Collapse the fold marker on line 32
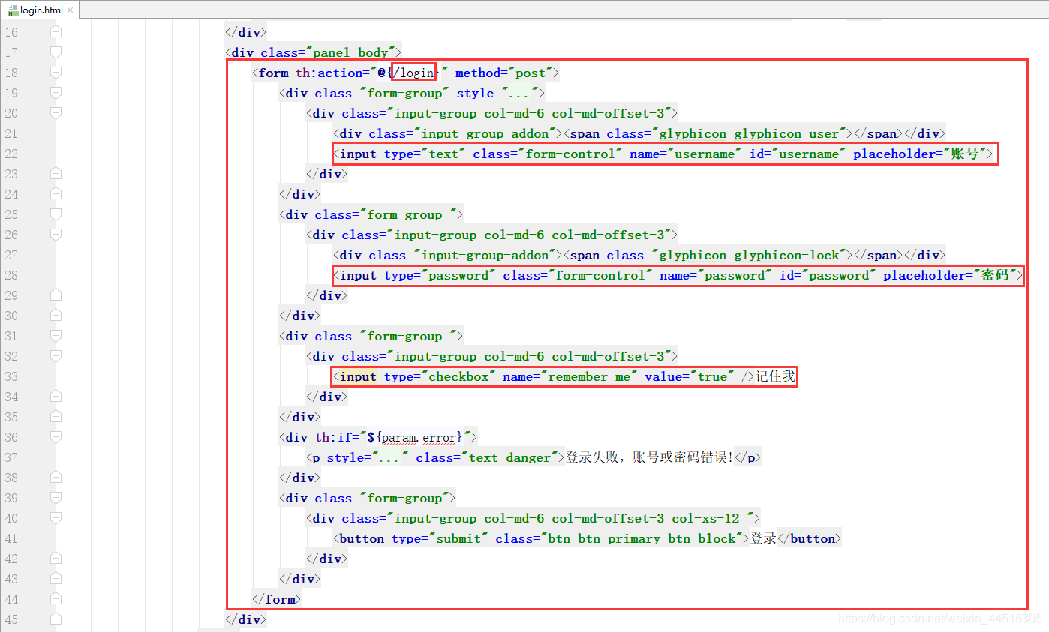This screenshot has width=1049, height=632. pos(56,356)
